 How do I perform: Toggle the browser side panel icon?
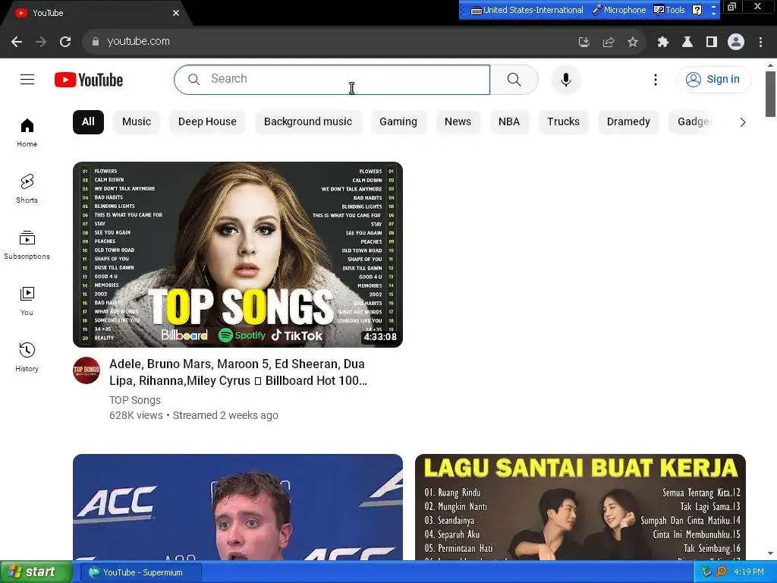click(712, 43)
